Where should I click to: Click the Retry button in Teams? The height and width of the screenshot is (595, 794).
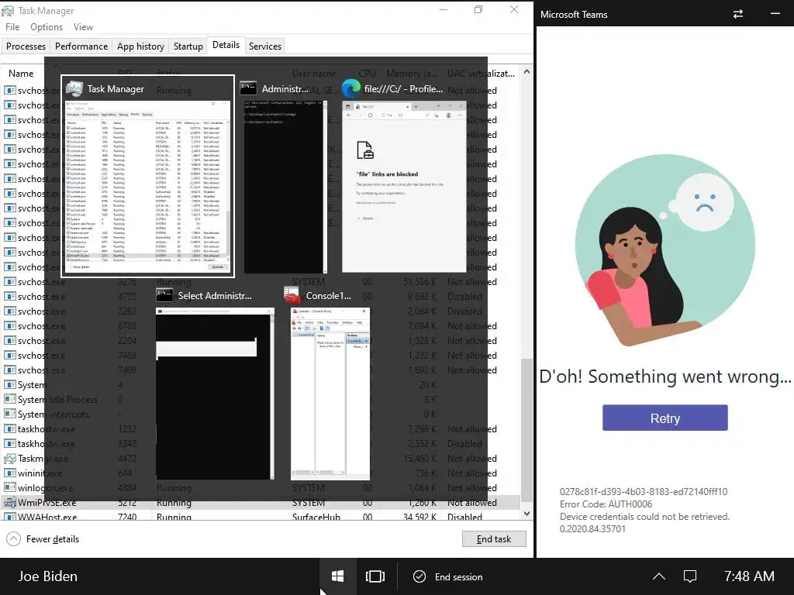click(665, 418)
